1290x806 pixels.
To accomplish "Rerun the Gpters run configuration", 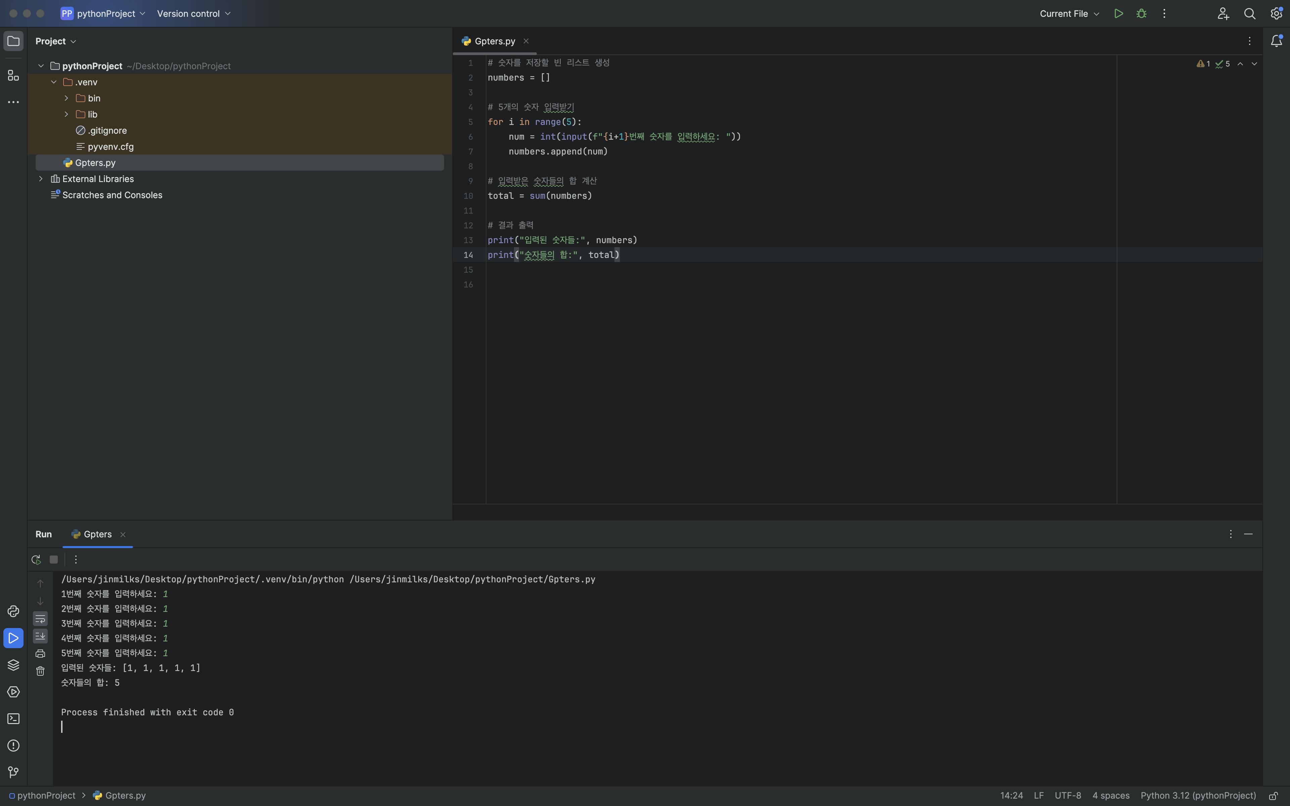I will pyautogui.click(x=36, y=559).
